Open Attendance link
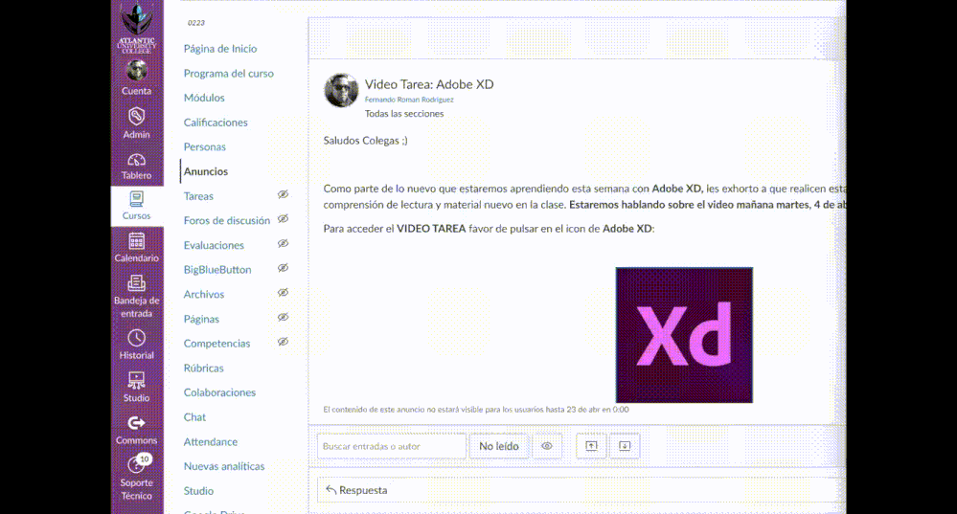Viewport: 957px width, 514px height. point(211,442)
